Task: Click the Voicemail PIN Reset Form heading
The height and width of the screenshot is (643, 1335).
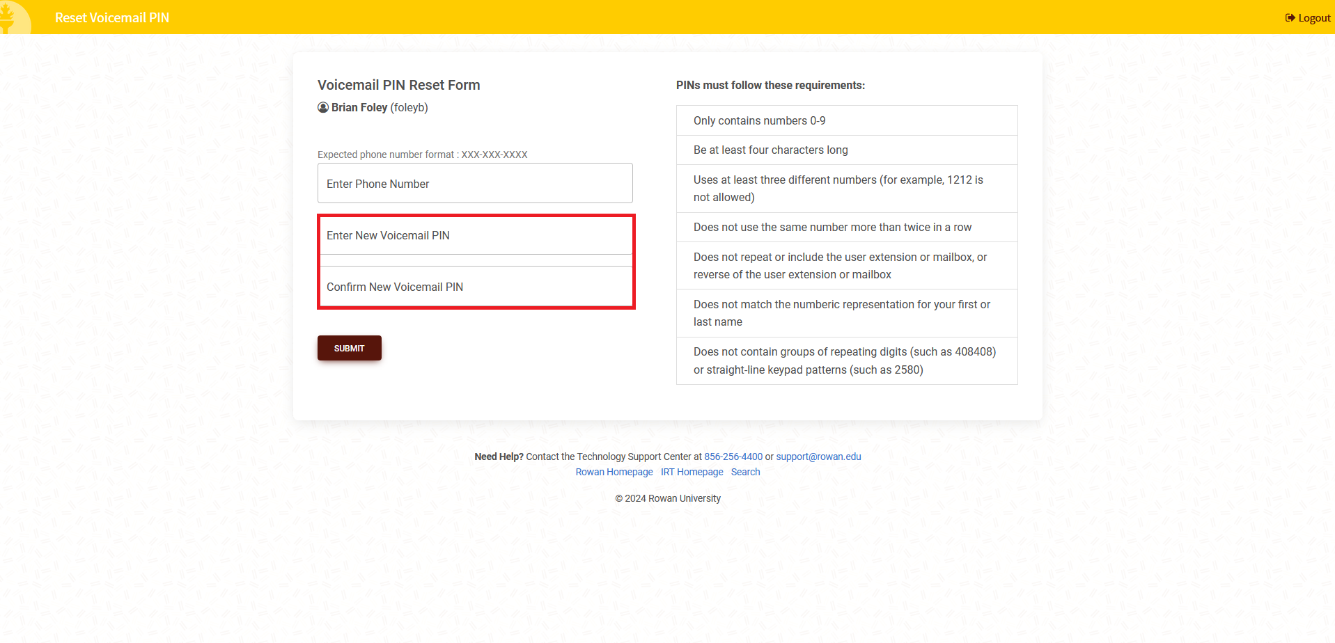Action: pyautogui.click(x=398, y=84)
